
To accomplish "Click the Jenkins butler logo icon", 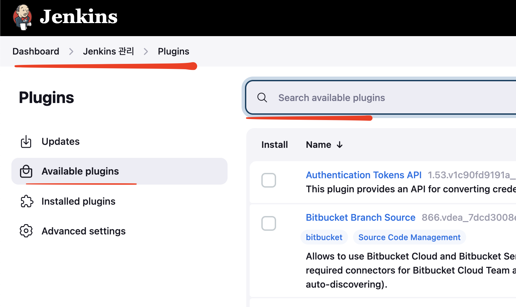I will pos(22,17).
